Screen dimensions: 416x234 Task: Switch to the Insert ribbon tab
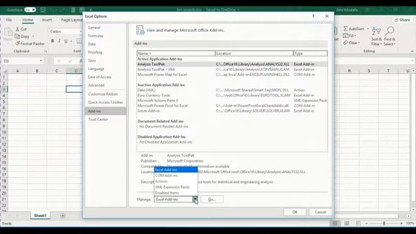pyautogui.click(x=47, y=20)
